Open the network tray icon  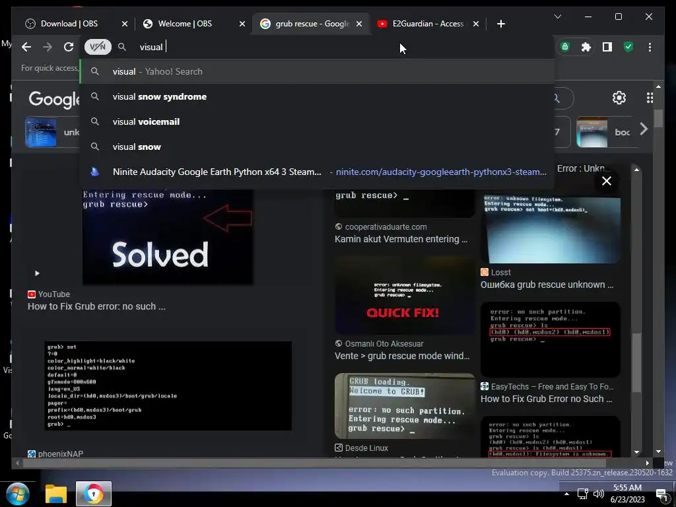tap(582, 494)
